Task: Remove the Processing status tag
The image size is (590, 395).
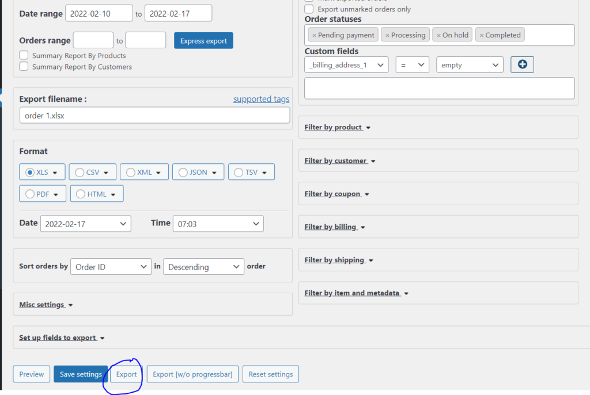Action: click(387, 35)
